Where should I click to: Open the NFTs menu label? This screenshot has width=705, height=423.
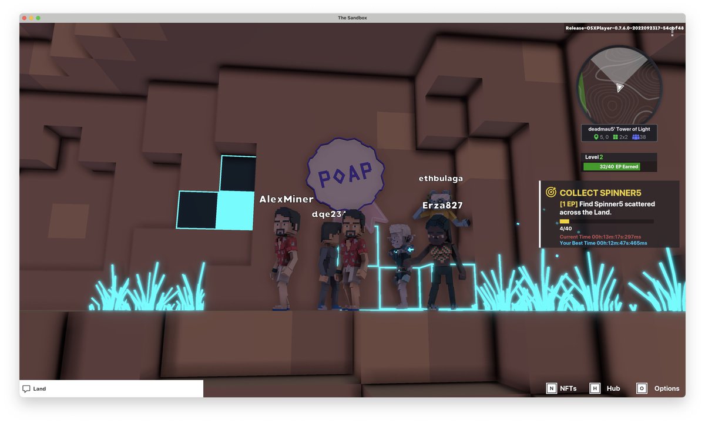(x=568, y=388)
